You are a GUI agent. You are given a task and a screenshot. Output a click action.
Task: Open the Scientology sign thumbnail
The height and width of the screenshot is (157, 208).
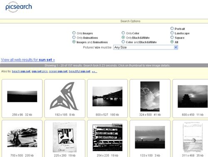tap(107, 137)
